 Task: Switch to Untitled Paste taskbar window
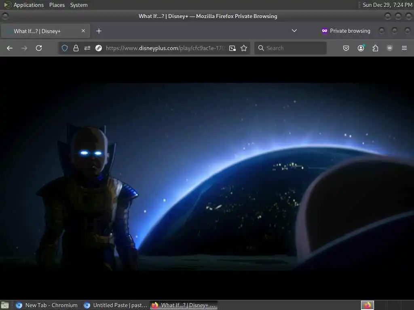click(115, 305)
